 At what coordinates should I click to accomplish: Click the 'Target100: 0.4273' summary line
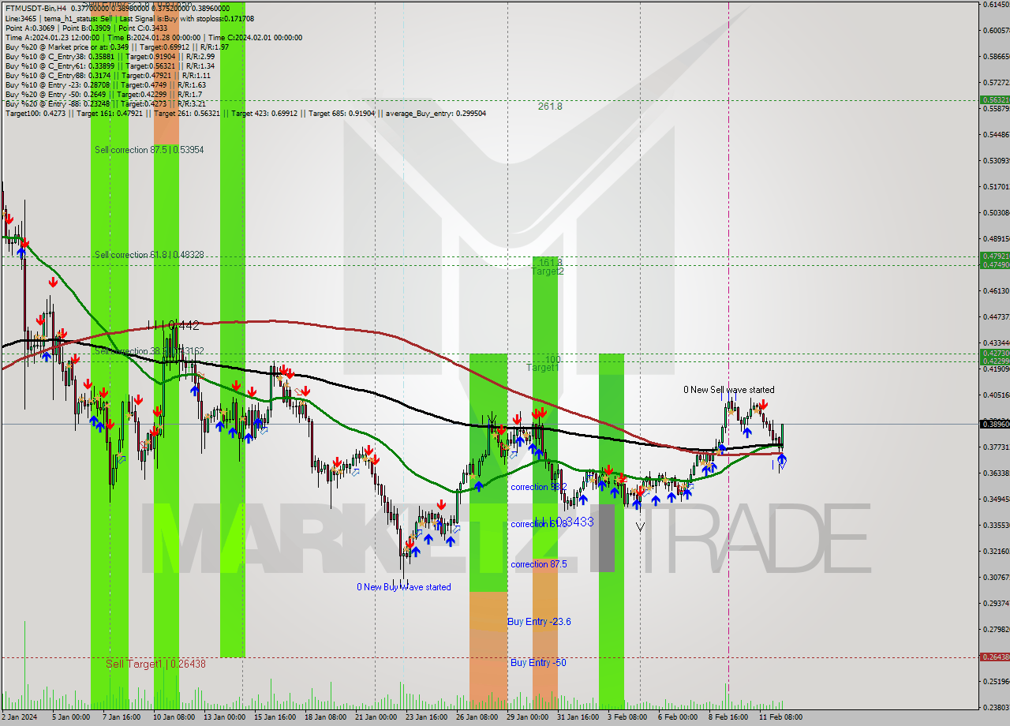(x=245, y=113)
